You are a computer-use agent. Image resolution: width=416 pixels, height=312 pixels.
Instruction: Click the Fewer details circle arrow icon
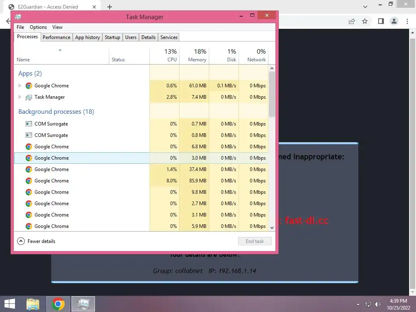21,241
